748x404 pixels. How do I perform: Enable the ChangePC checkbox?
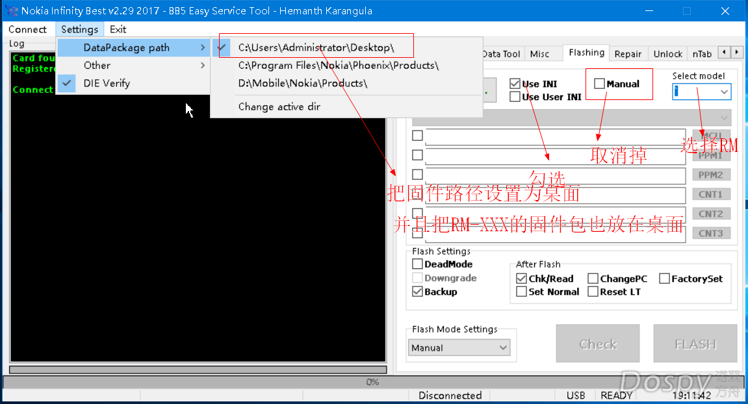point(593,279)
